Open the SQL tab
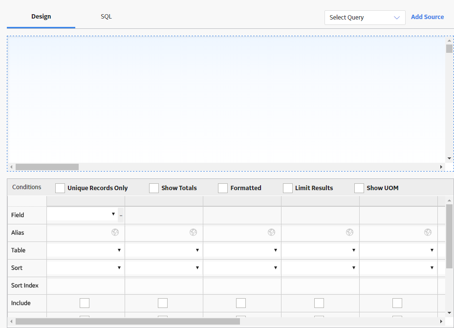The height and width of the screenshot is (328, 454). tap(106, 17)
